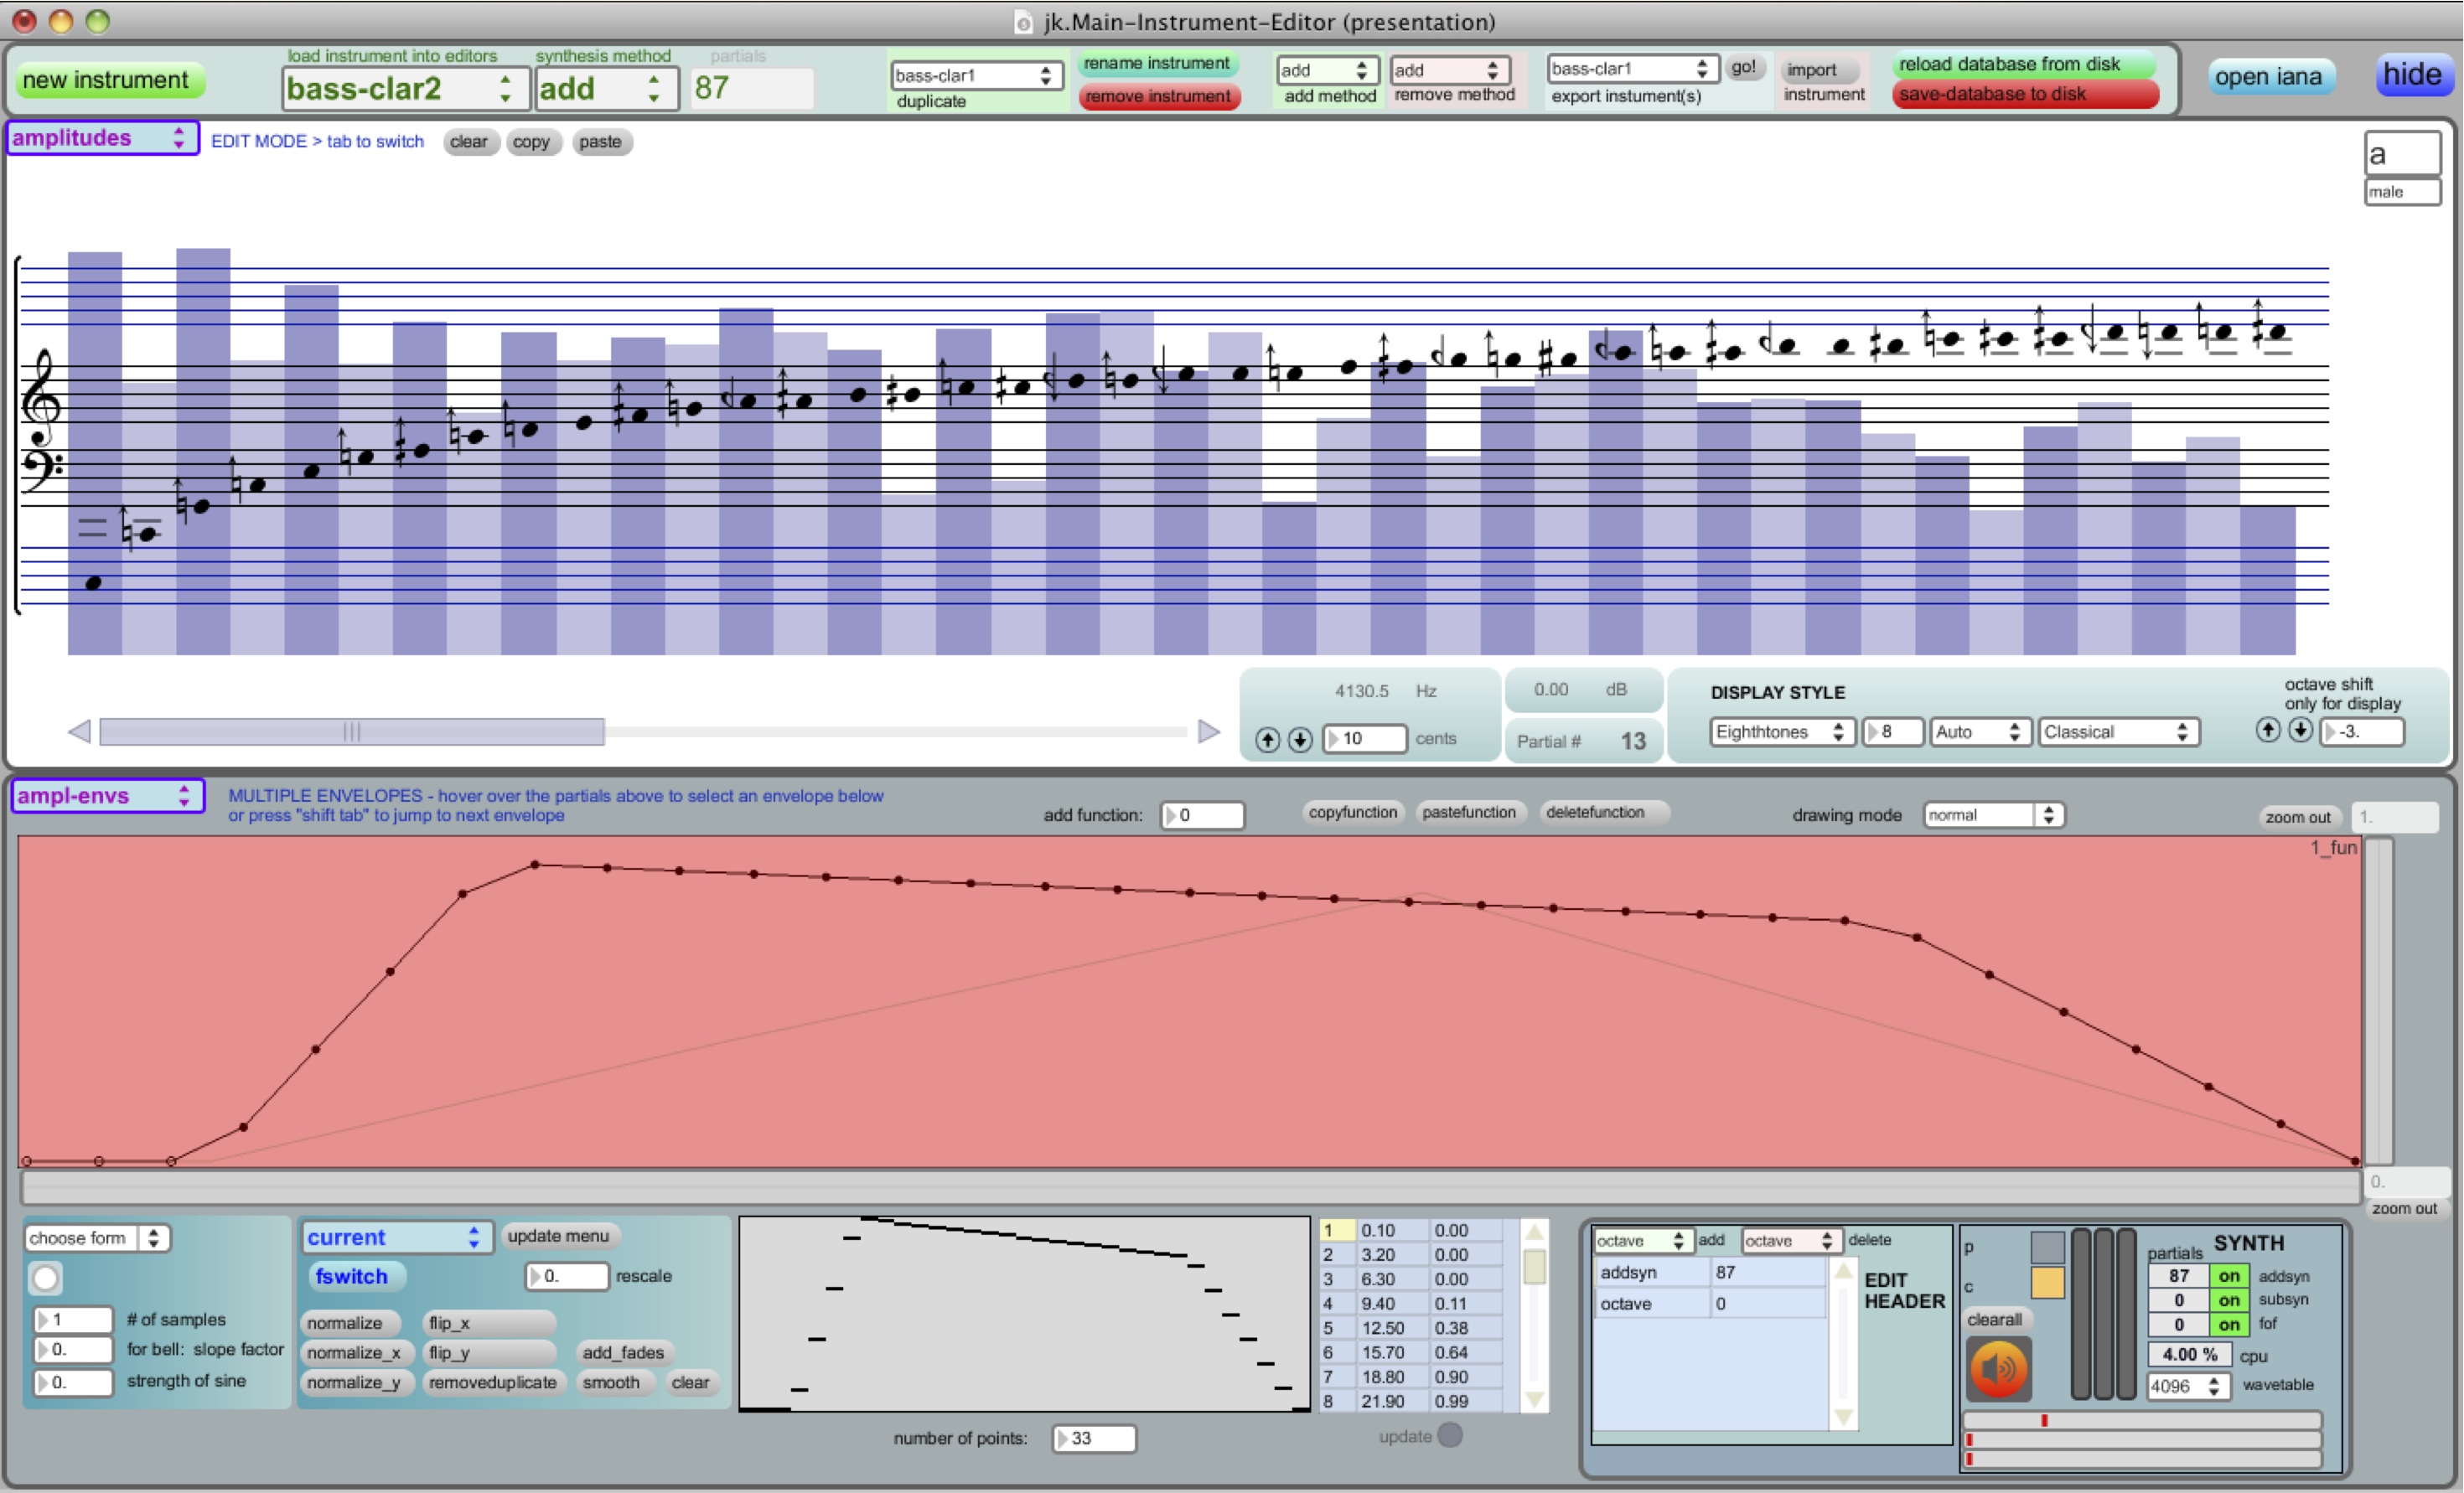Click the hide button
The height and width of the screenshot is (1493, 2464).
[2412, 74]
